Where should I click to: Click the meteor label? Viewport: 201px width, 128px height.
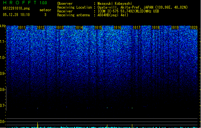(x=45, y=10)
